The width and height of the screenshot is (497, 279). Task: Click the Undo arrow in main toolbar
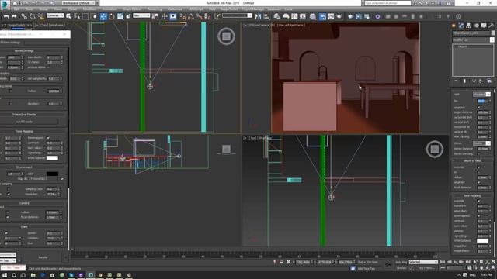click(6, 16)
